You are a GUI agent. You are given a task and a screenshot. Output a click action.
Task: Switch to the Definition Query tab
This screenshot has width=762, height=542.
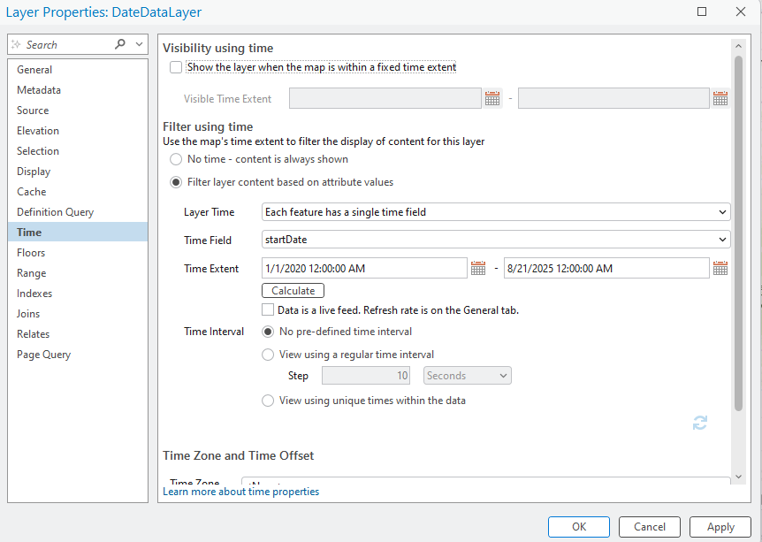click(55, 212)
